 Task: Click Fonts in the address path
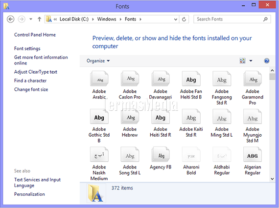pos(130,19)
